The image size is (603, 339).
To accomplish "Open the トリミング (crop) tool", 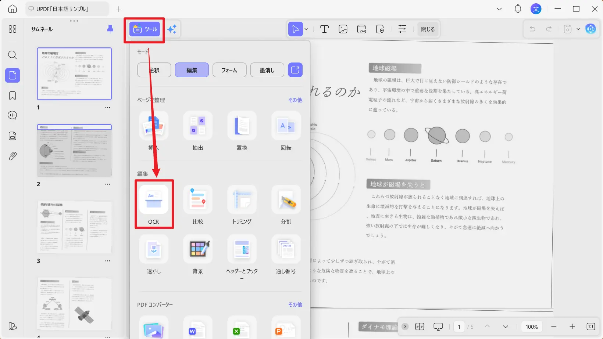I will (242, 205).
